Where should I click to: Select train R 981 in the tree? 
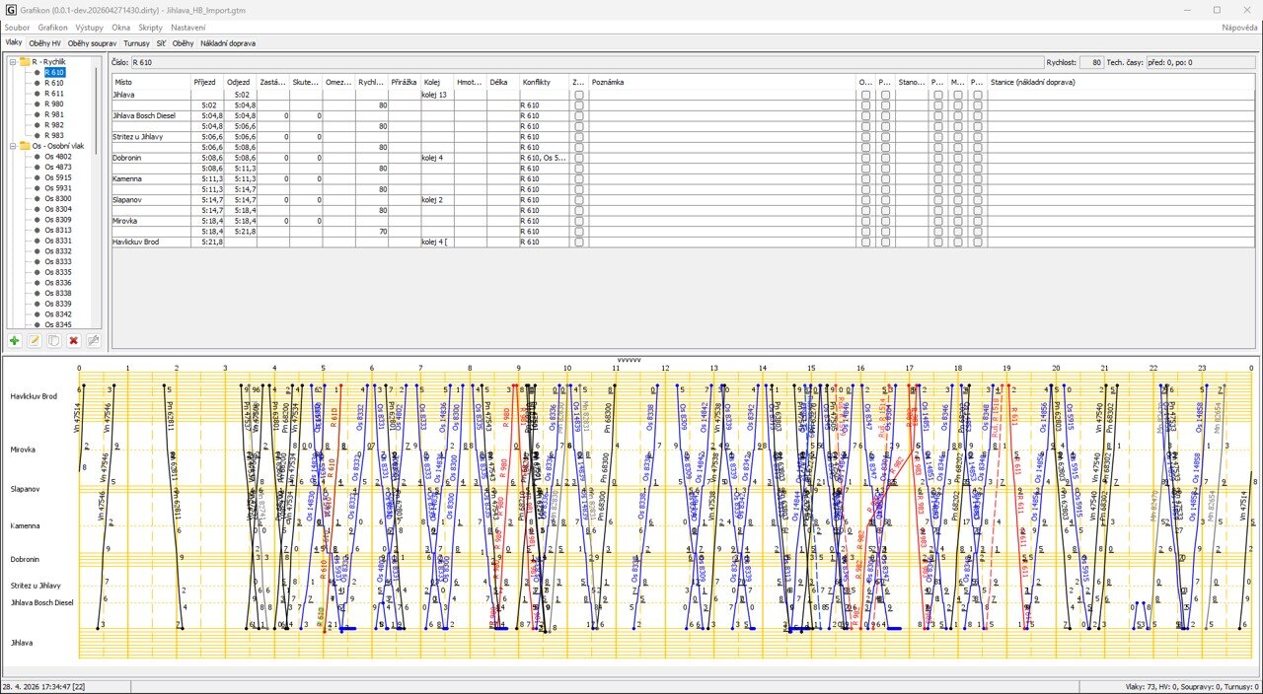point(53,114)
